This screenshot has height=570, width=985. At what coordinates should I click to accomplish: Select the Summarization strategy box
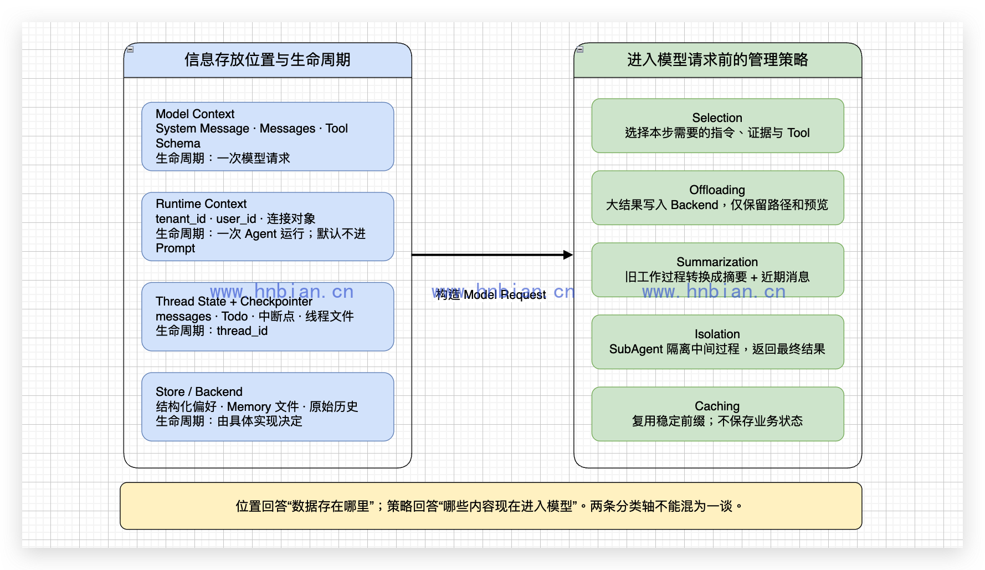[717, 269]
